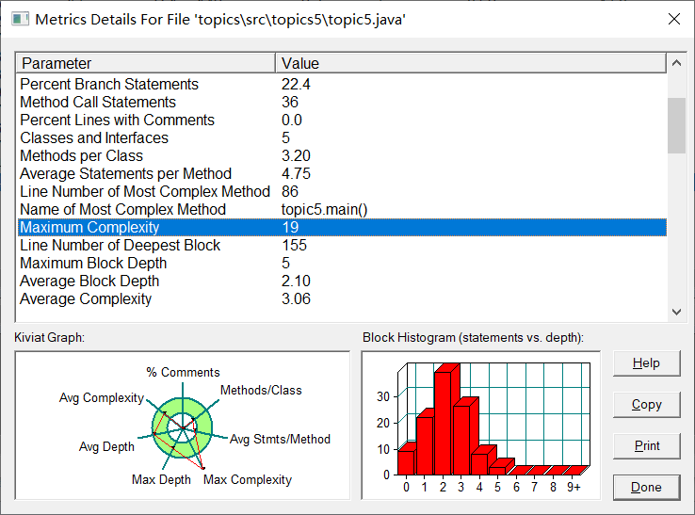Click the value topic5.main()
Image resolution: width=695 pixels, height=515 pixels.
[325, 210]
